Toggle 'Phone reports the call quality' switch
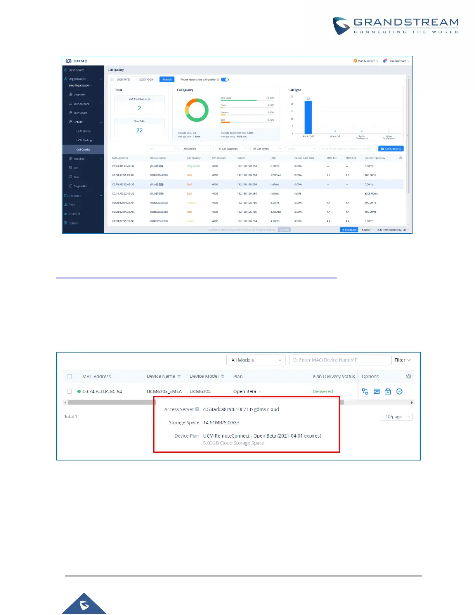The width and height of the screenshot is (475, 615). [225, 80]
